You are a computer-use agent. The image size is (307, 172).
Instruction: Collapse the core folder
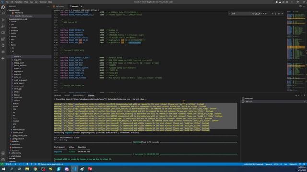(x=15, y=54)
